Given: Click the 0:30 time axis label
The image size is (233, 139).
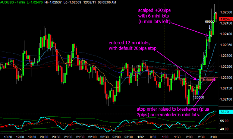Looking at the screenshot, I should point(153,137).
